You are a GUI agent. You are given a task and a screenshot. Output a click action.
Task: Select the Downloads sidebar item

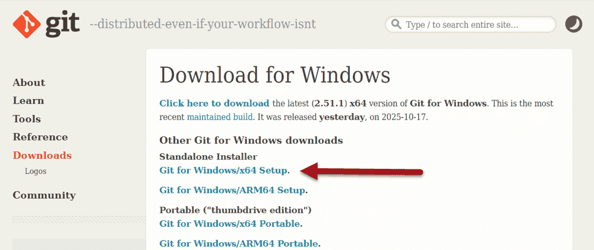click(x=42, y=155)
